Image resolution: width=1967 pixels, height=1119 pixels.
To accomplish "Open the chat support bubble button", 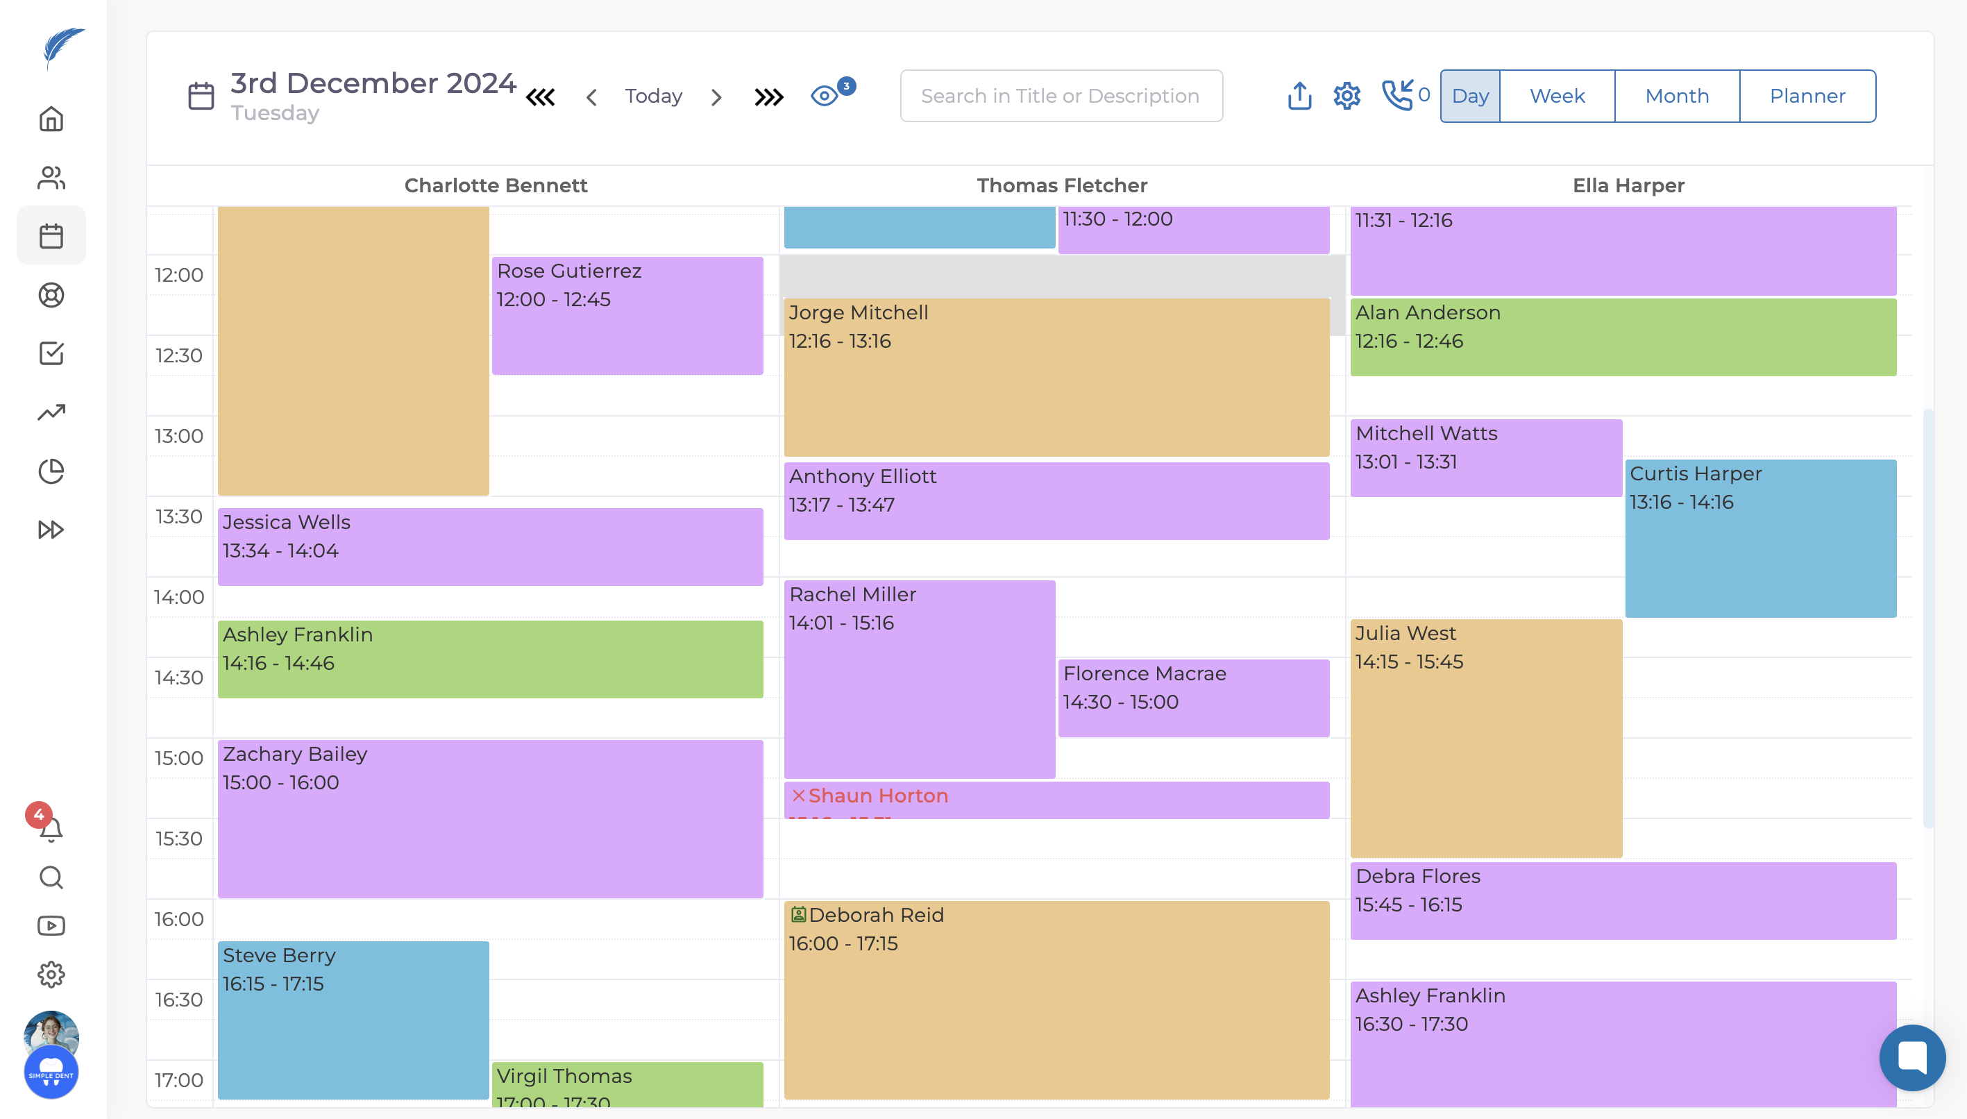I will point(1911,1057).
